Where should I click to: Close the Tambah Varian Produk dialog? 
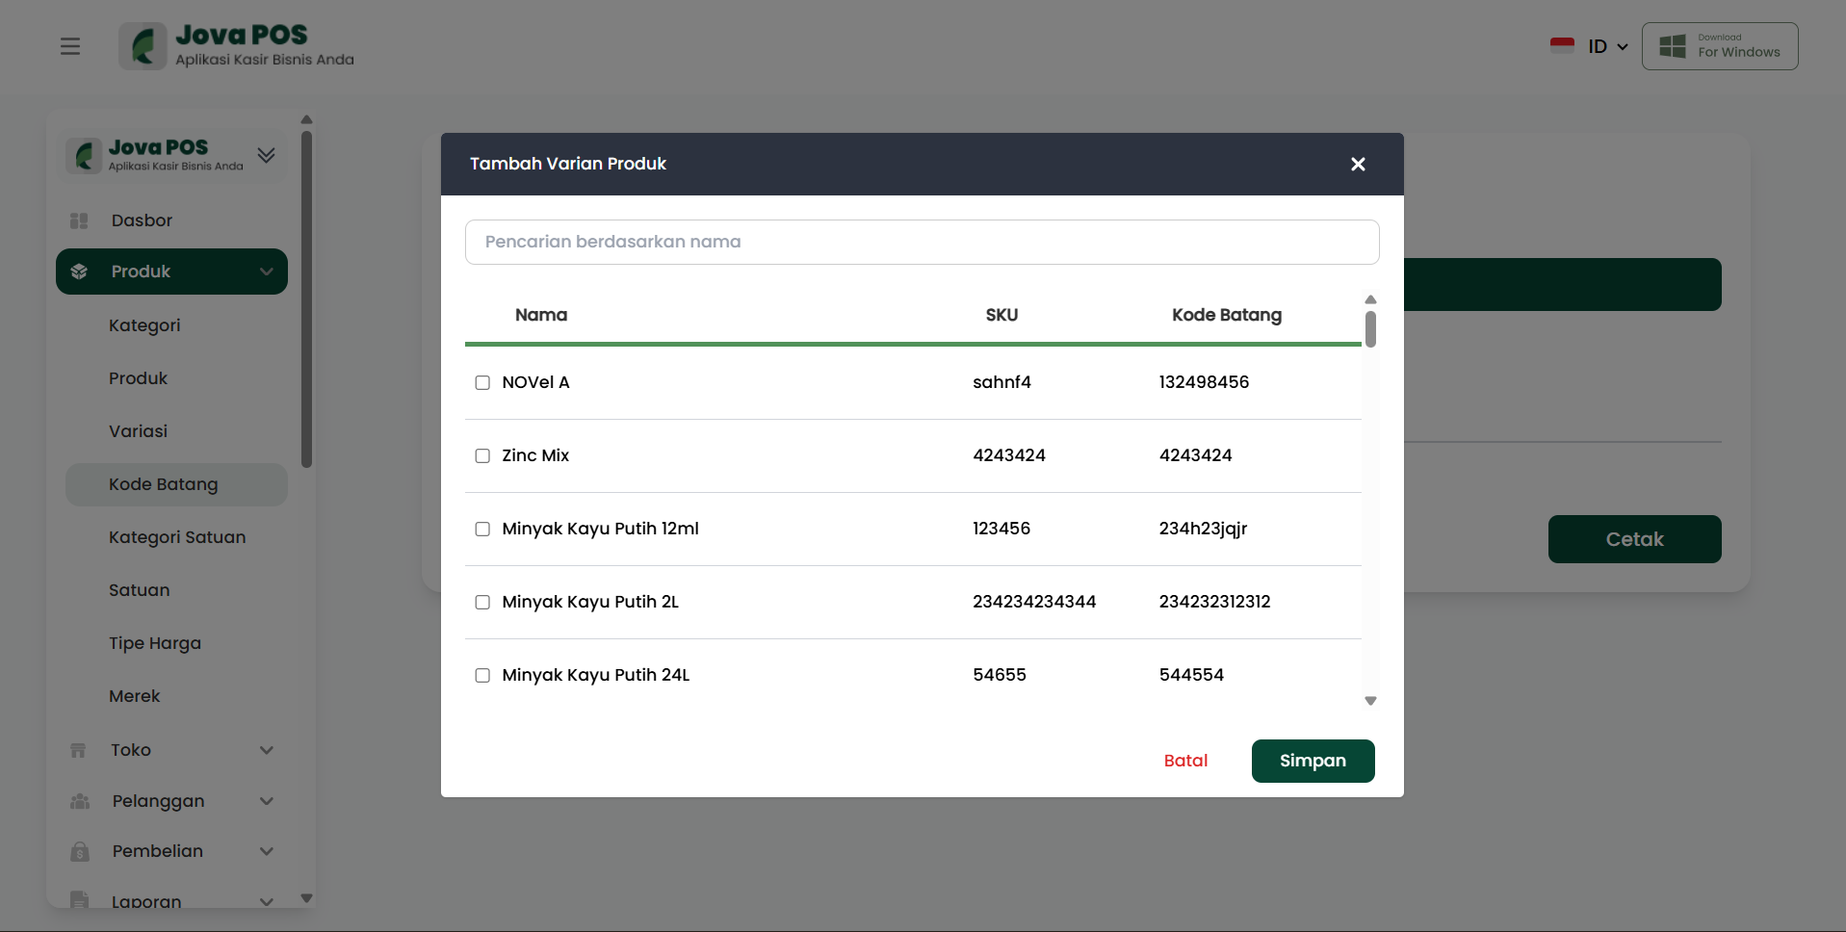point(1358,165)
